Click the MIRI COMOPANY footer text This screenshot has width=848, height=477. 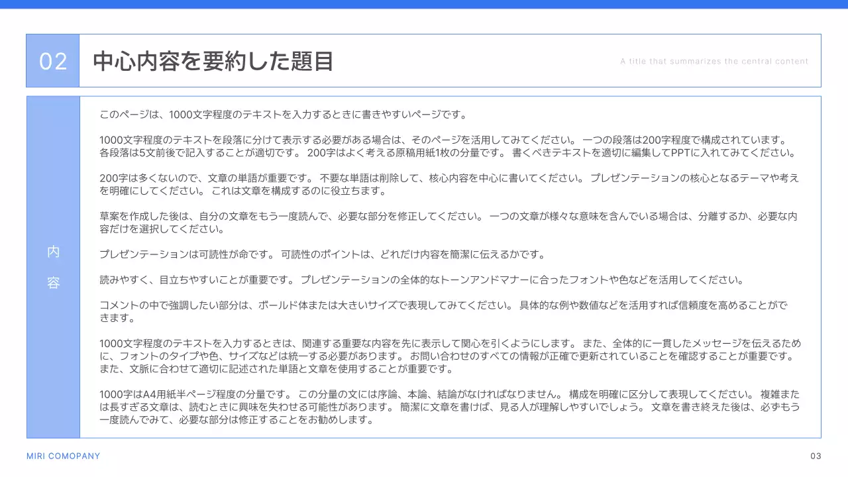[64, 456]
